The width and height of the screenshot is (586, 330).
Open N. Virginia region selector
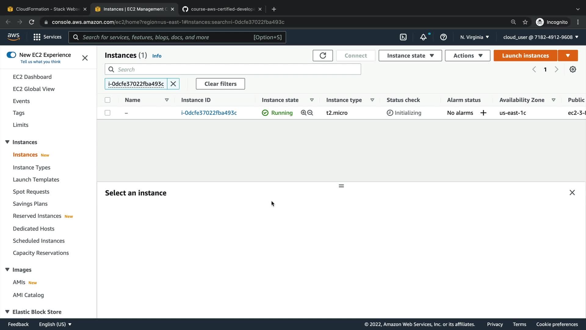[x=474, y=37]
